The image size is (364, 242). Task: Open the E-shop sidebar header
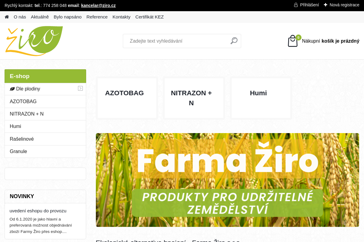point(45,76)
